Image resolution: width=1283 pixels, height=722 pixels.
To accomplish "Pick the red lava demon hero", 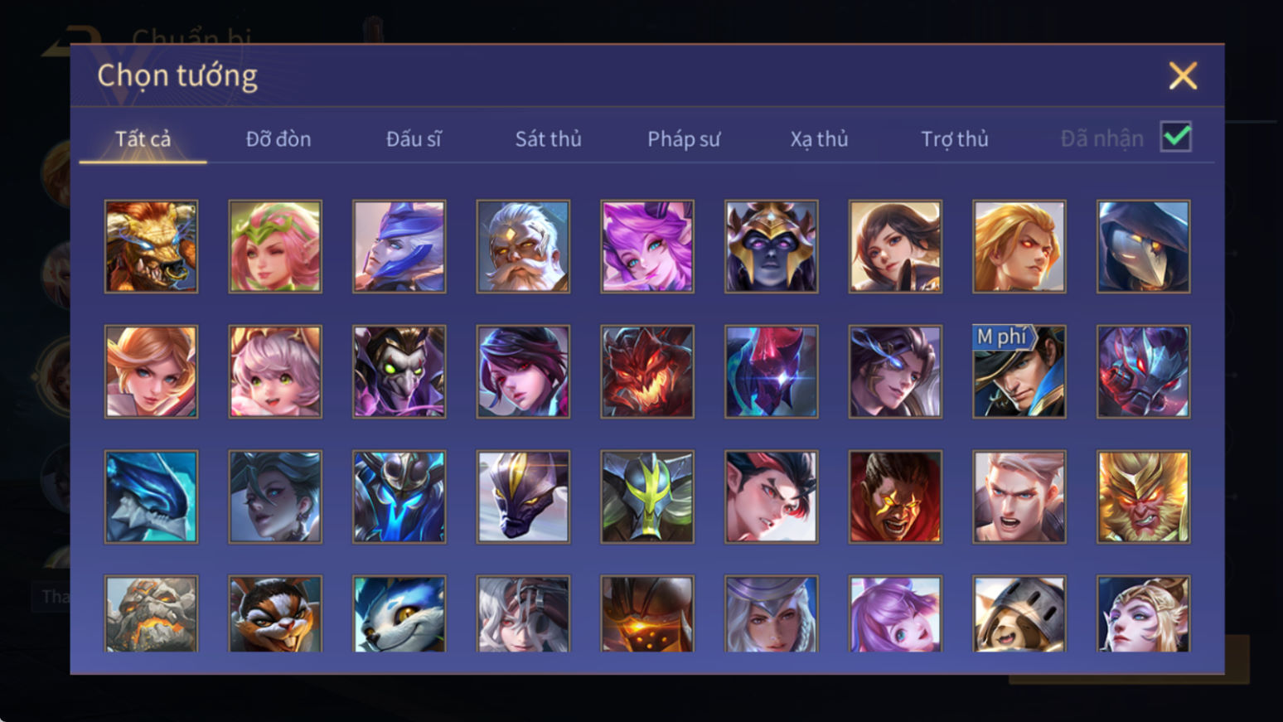I will click(647, 371).
